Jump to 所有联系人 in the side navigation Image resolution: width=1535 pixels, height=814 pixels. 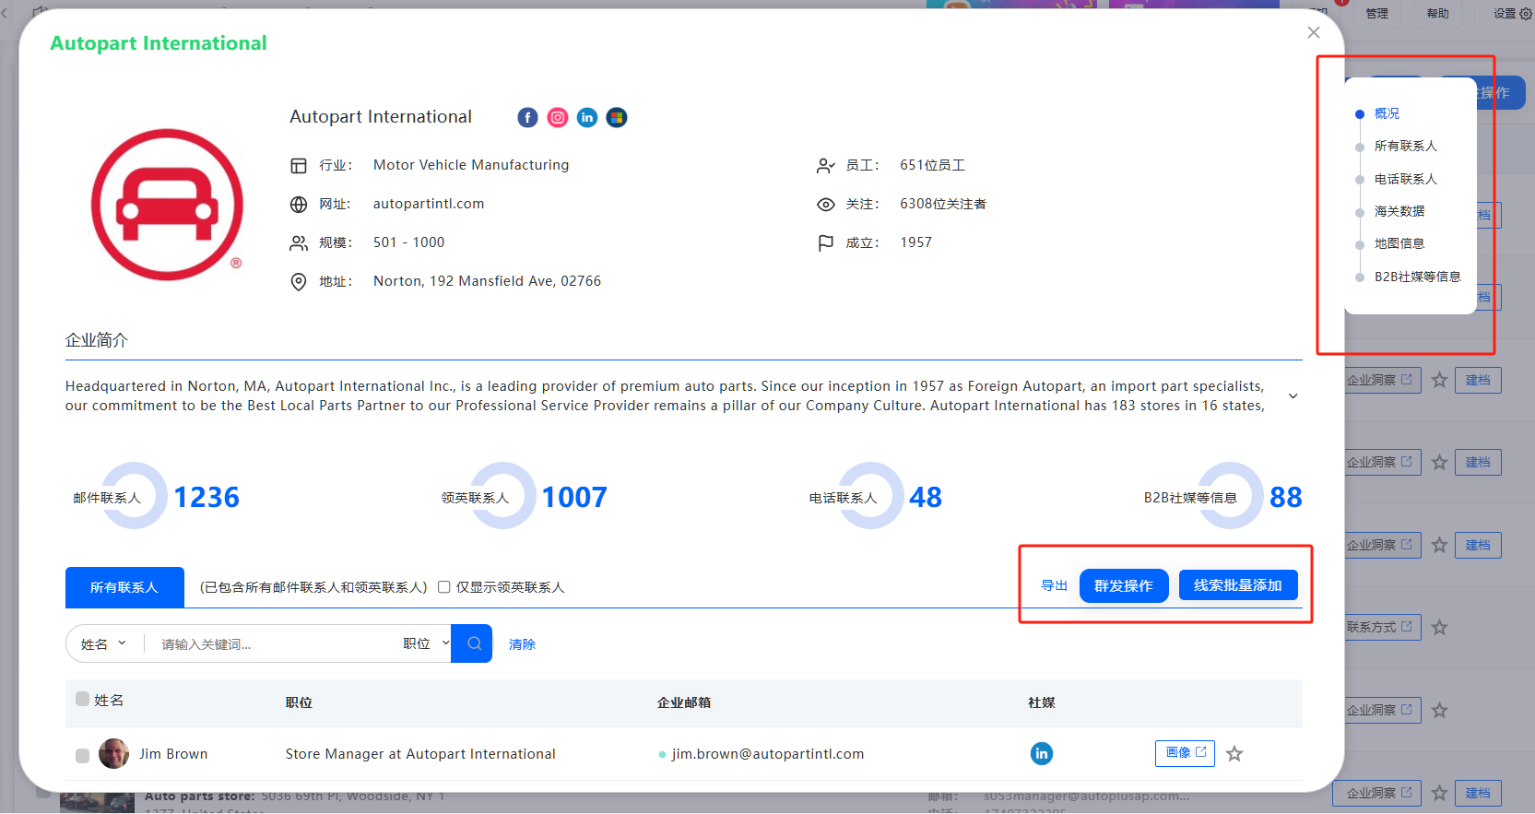click(x=1405, y=146)
